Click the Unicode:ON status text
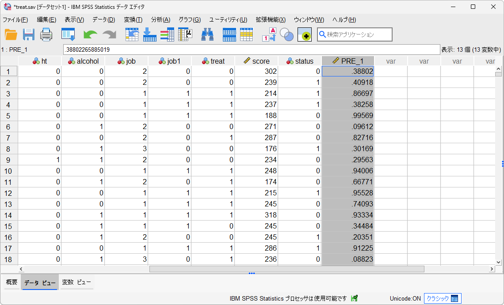The height and width of the screenshot is (305, 504). (x=405, y=298)
